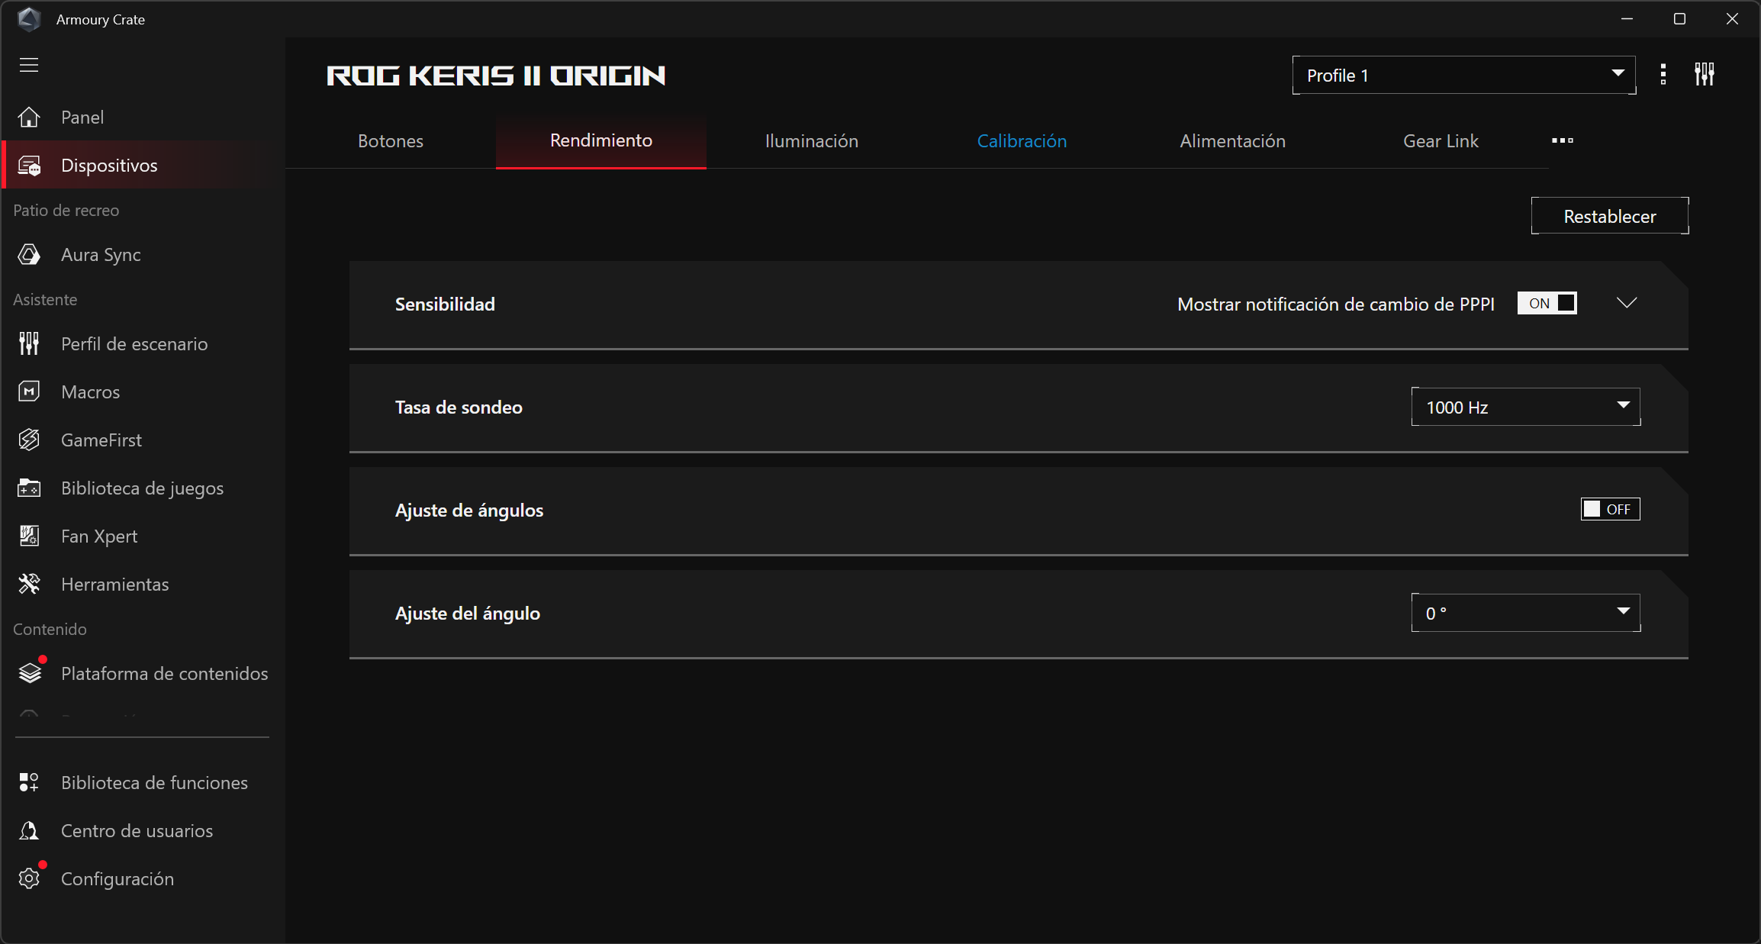Image resolution: width=1761 pixels, height=944 pixels.
Task: Maximize the Armoury Crate window
Action: tap(1679, 18)
